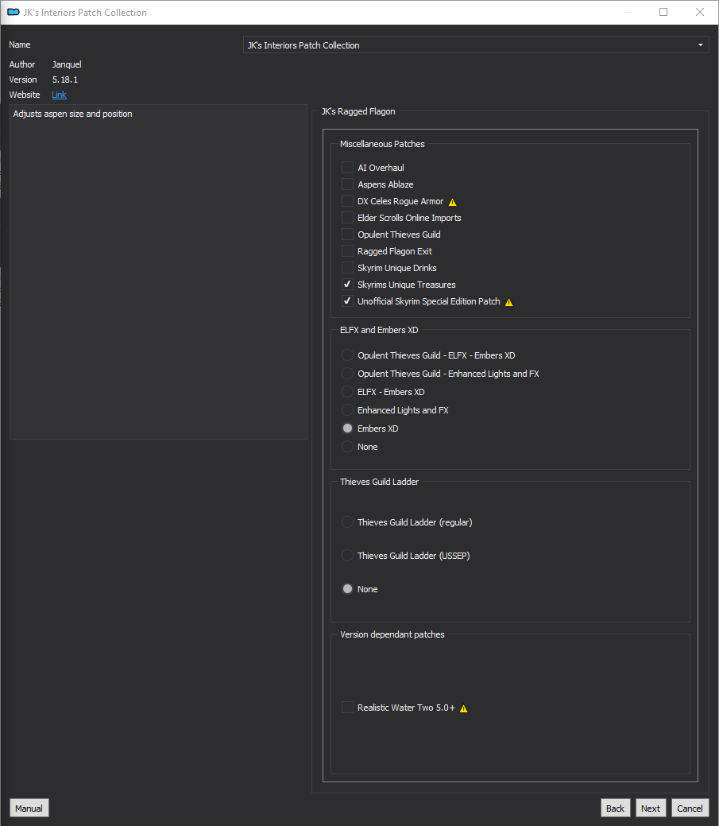Select ELFX - Embers XD radio option
Viewport: 719px width, 826px height.
(x=347, y=392)
